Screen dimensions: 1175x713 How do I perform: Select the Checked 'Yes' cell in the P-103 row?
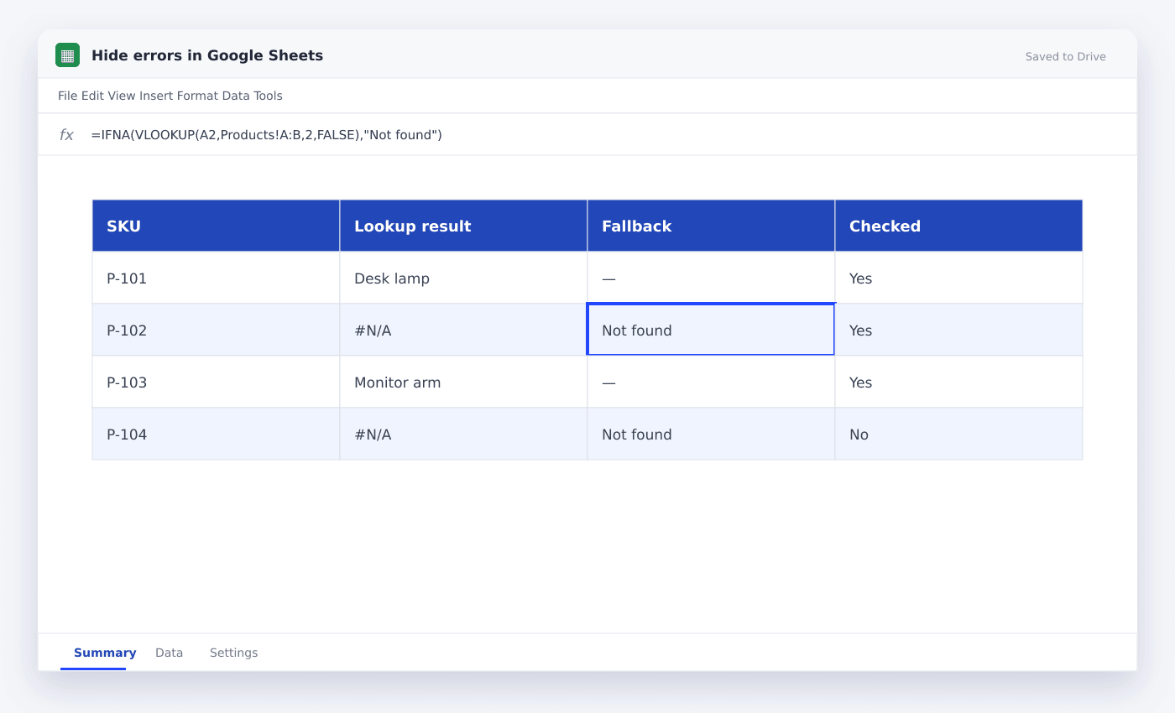click(x=958, y=382)
